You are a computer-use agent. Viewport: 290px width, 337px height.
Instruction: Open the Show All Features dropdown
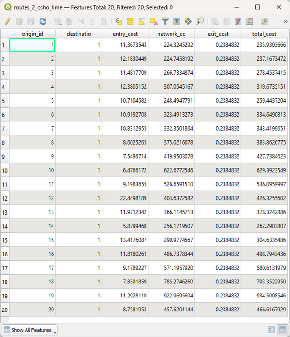pyautogui.click(x=30, y=330)
